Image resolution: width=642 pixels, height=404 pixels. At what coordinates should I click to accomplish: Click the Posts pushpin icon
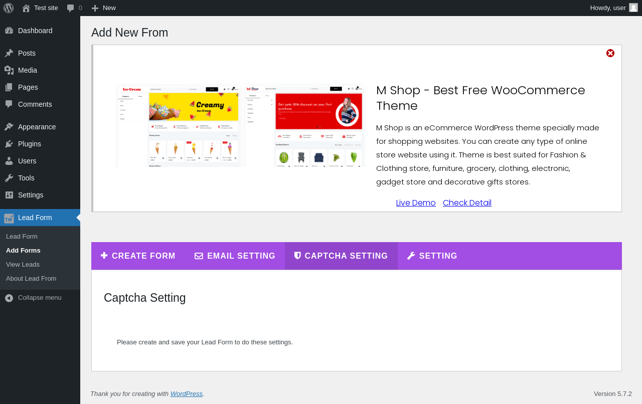pyautogui.click(x=9, y=53)
